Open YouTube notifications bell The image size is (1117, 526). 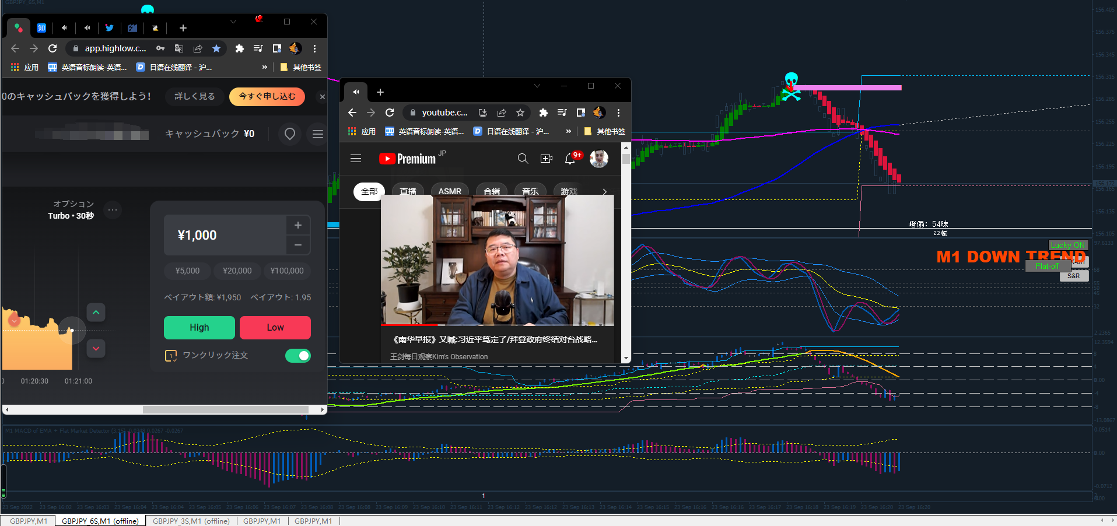click(570, 159)
